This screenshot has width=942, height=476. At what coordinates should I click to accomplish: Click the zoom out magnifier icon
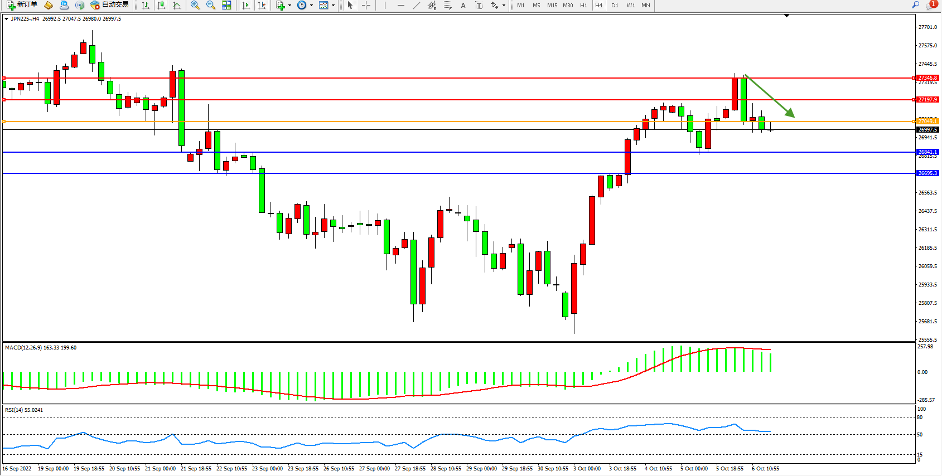pyautogui.click(x=210, y=5)
